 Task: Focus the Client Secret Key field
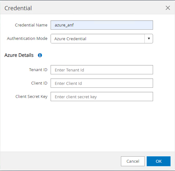102,97
